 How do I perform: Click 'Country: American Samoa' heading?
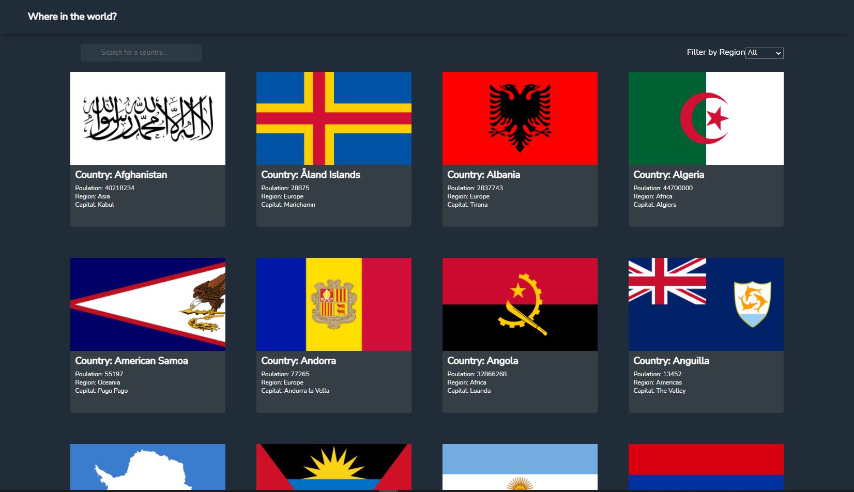131,361
